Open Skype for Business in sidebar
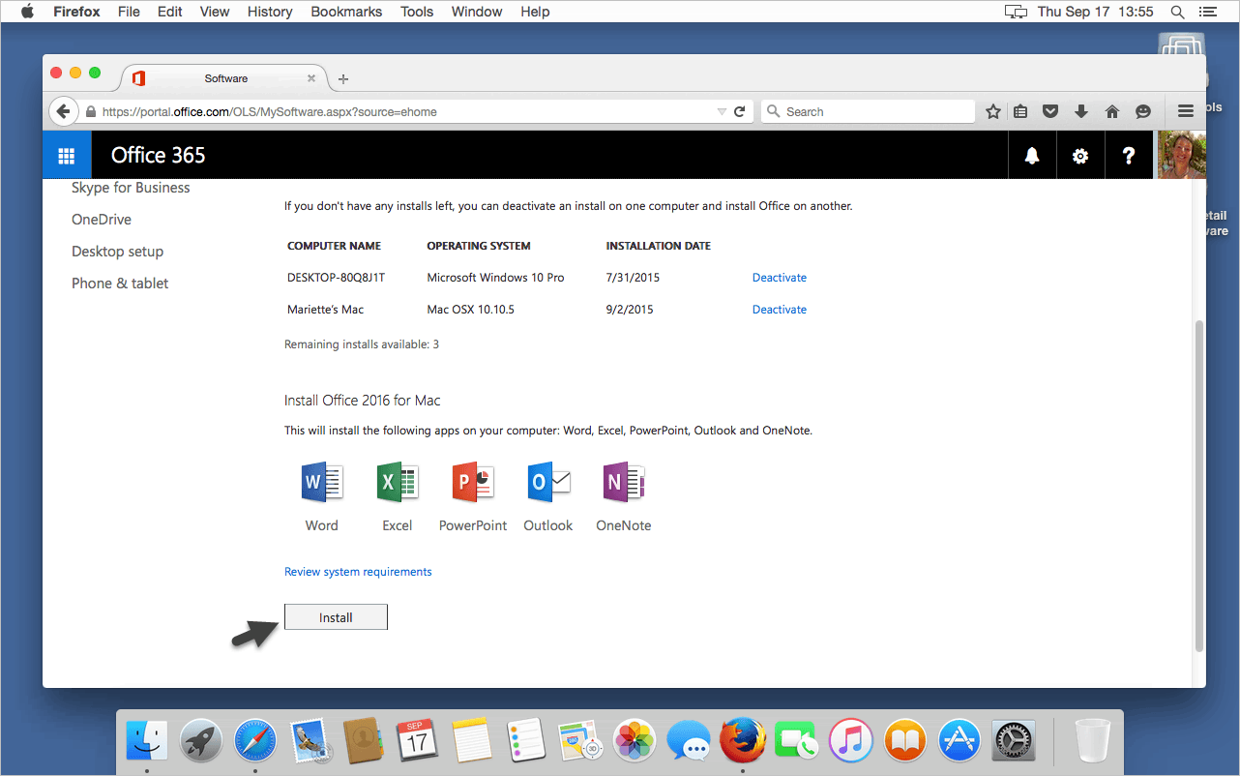1240x776 pixels. [x=131, y=188]
